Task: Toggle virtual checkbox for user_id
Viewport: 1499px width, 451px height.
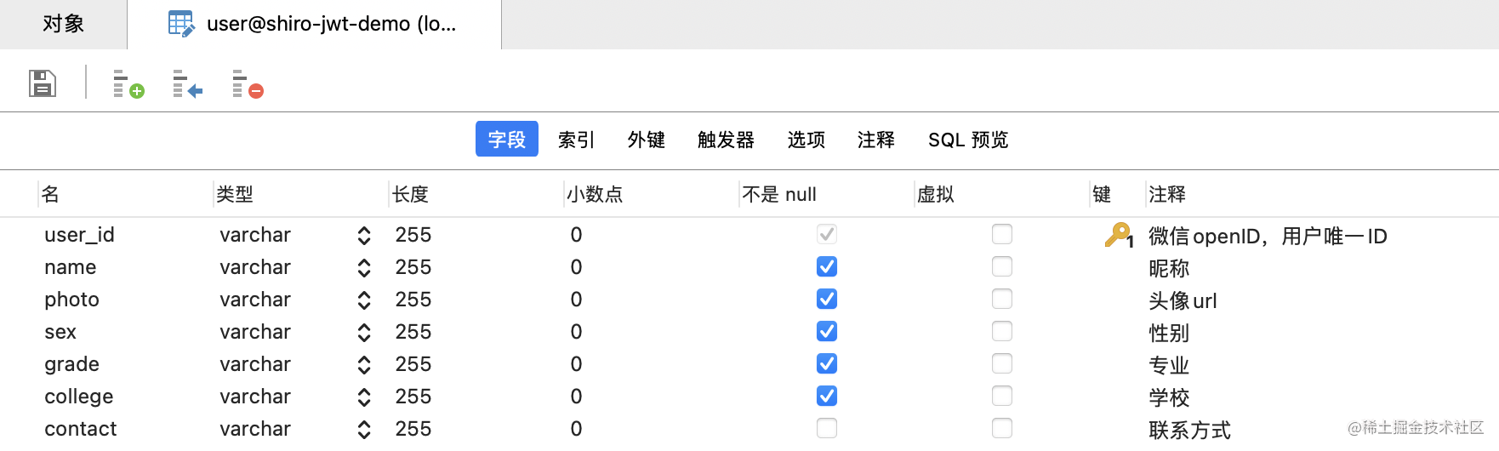Action: click(1002, 234)
